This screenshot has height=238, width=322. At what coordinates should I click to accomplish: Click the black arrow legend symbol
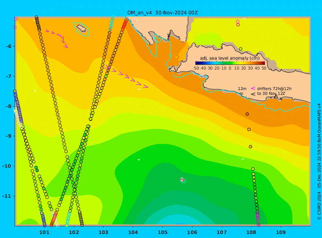click(253, 94)
